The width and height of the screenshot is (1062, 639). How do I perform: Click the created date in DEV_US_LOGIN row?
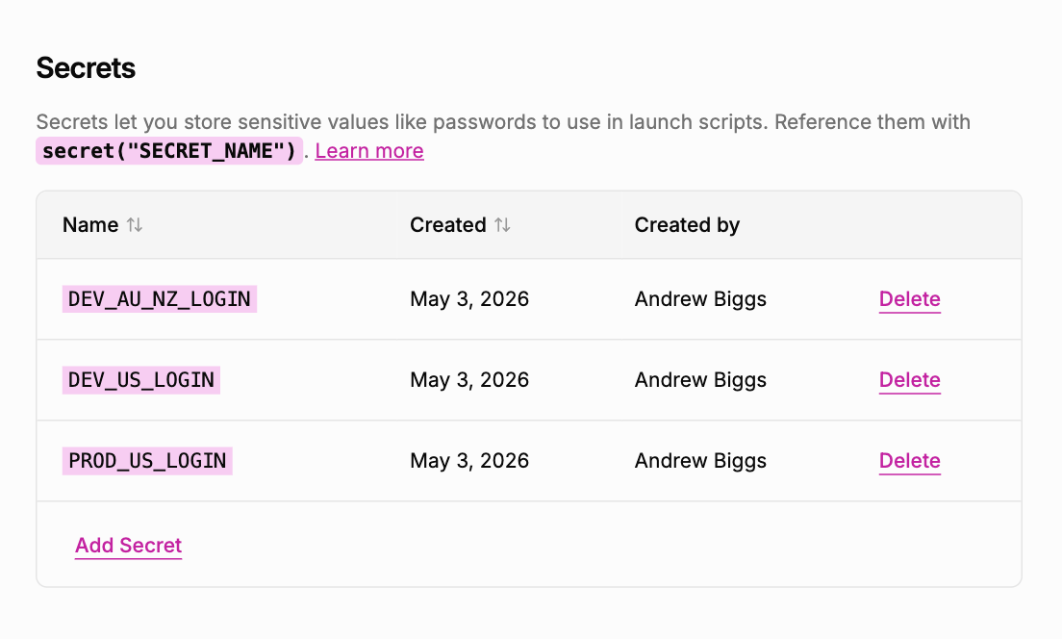pyautogui.click(x=469, y=379)
